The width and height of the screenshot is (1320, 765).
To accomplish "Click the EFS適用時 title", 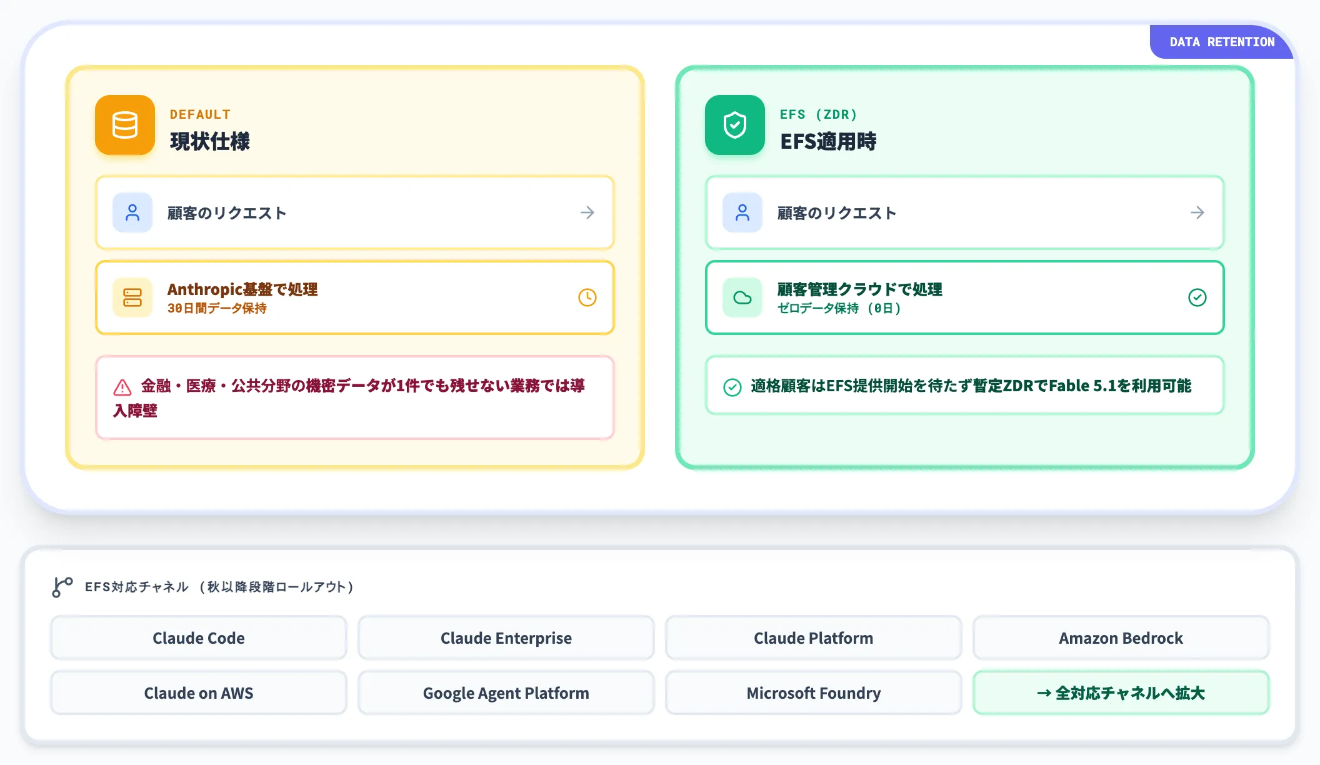I will tap(828, 141).
